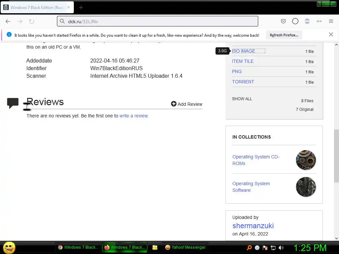
Task: Click Add Review plus button
Action: (187, 104)
